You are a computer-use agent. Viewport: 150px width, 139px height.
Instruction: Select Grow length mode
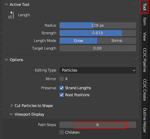(x=79, y=41)
